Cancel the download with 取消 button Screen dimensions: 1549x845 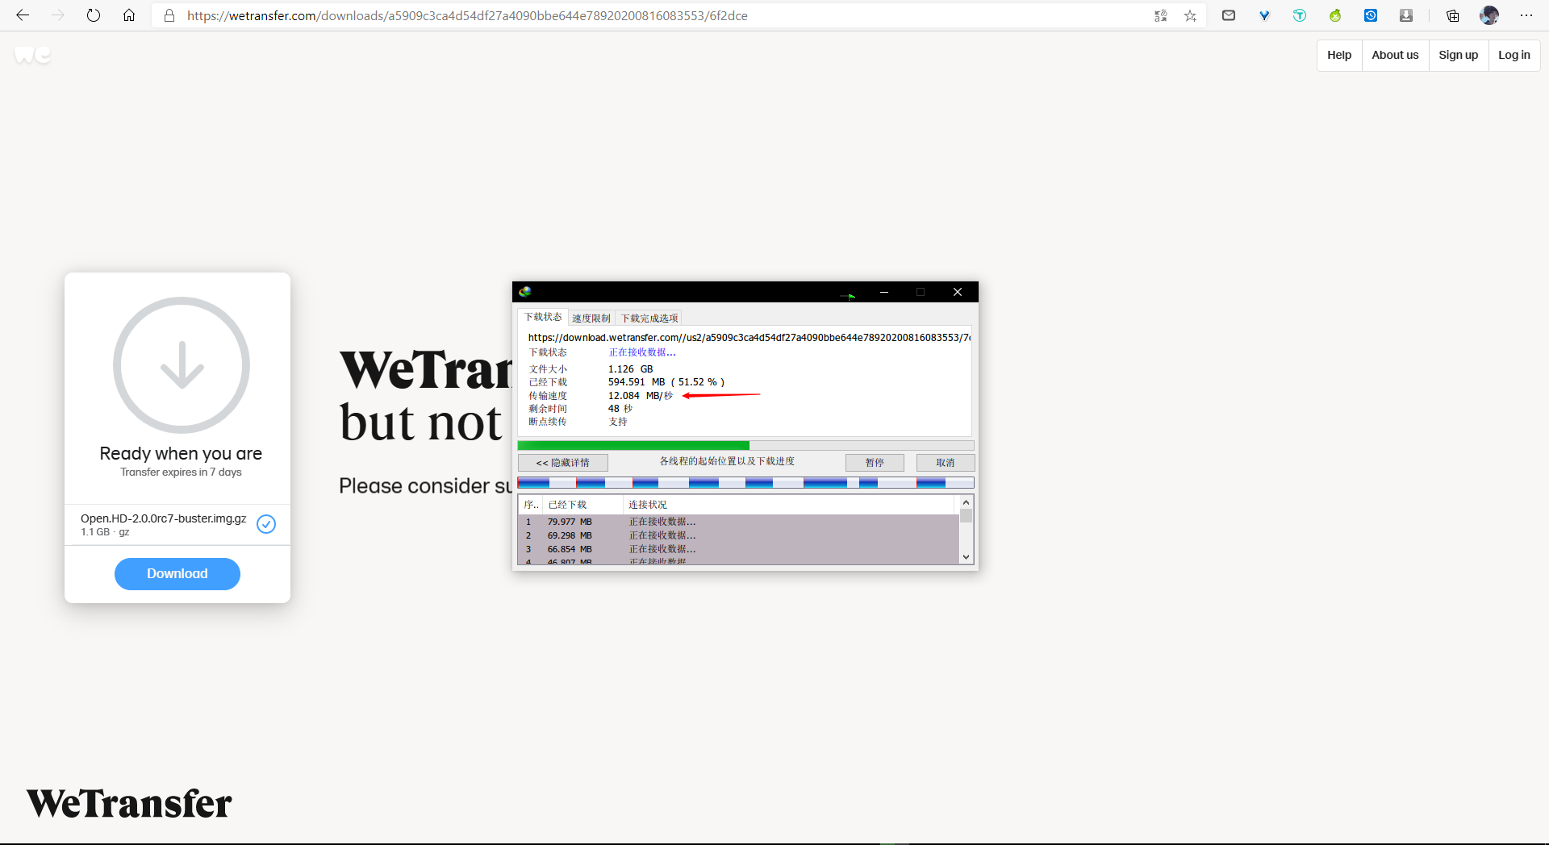point(946,463)
